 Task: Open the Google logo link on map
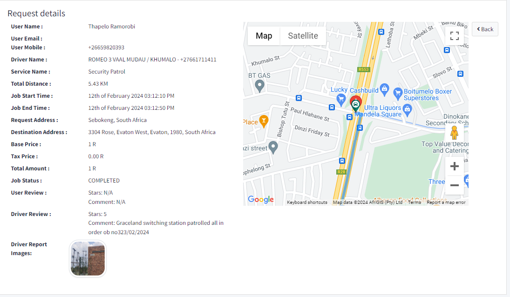point(261,199)
